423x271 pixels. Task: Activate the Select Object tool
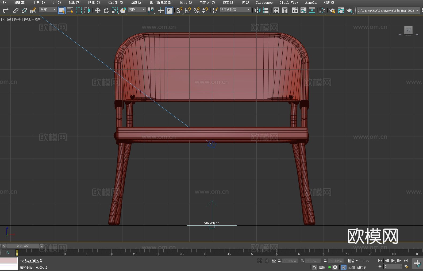point(62,10)
